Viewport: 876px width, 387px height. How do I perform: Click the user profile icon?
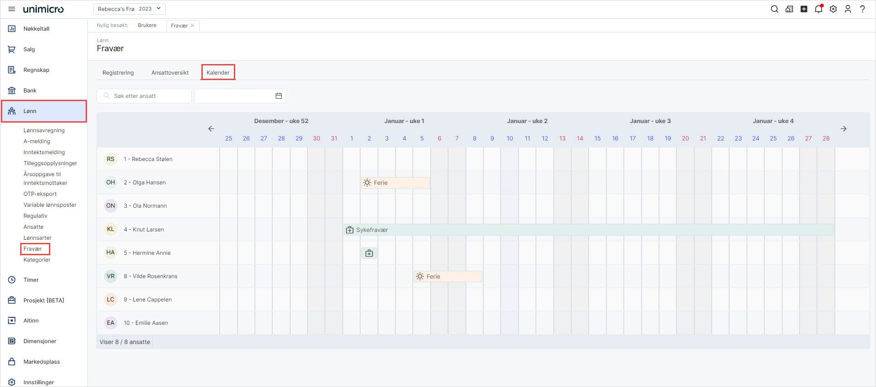(x=848, y=9)
